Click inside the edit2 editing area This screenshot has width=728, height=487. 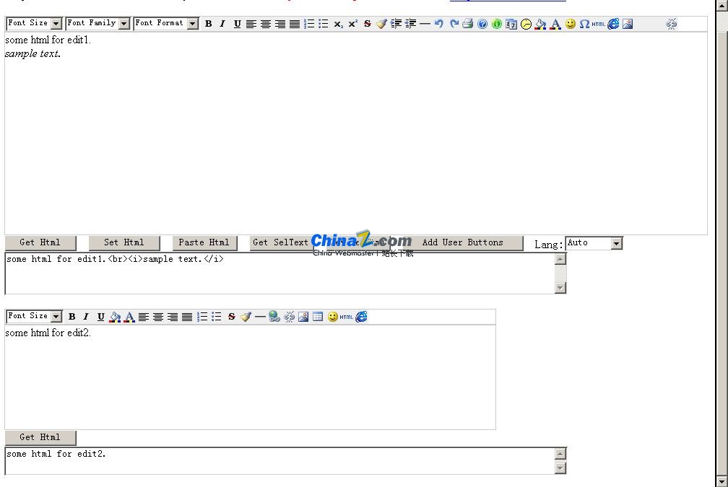click(250, 377)
